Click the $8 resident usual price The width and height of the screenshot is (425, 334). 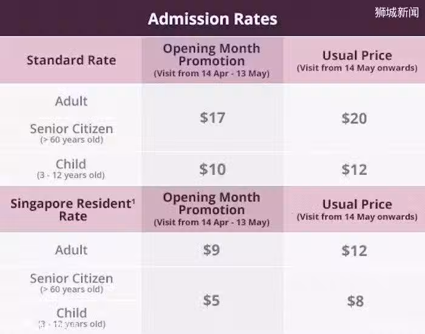[355, 301]
